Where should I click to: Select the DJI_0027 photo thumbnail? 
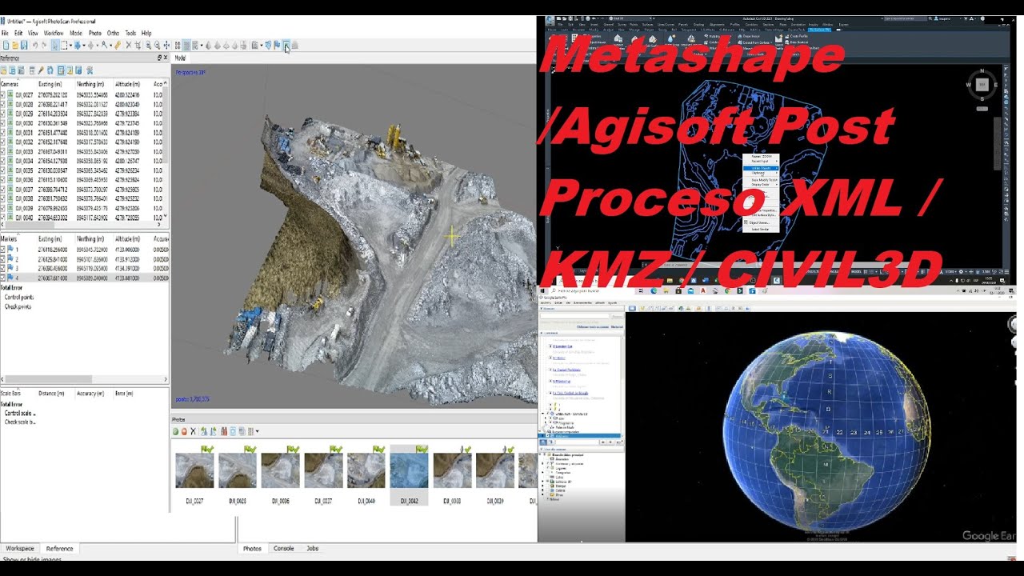tap(194, 470)
